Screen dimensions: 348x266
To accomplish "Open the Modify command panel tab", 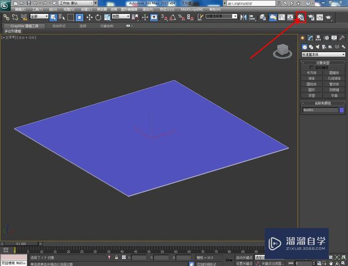I will click(x=310, y=38).
